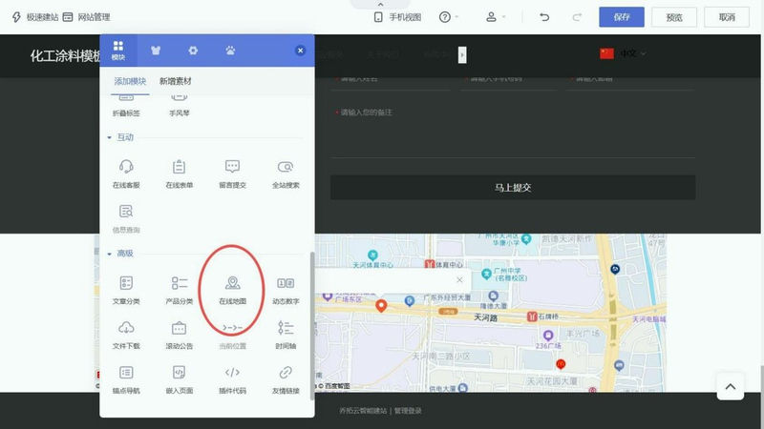The image size is (764, 429).
Task: Insert the 全站搜索 site search module
Action: coord(286,173)
